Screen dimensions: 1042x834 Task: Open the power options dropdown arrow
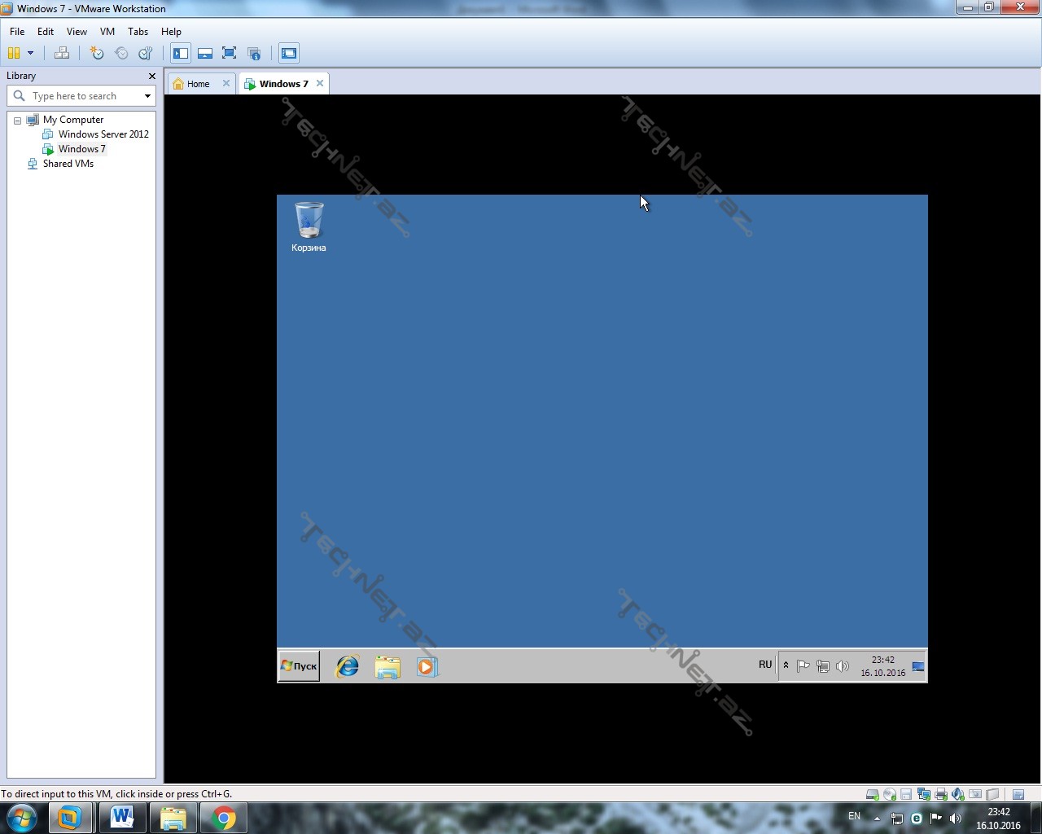(30, 54)
